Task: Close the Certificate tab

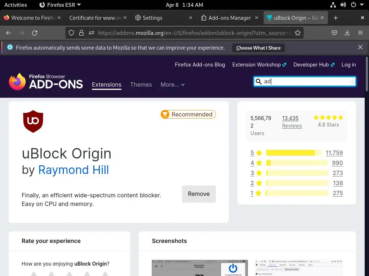Action: click(x=125, y=18)
